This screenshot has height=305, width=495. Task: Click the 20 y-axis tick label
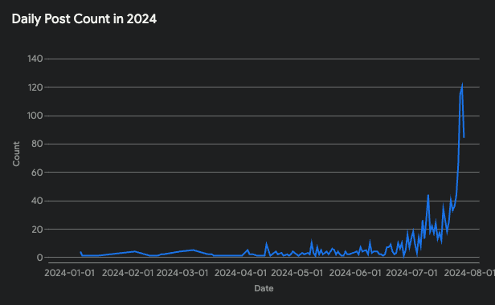[x=37, y=230]
